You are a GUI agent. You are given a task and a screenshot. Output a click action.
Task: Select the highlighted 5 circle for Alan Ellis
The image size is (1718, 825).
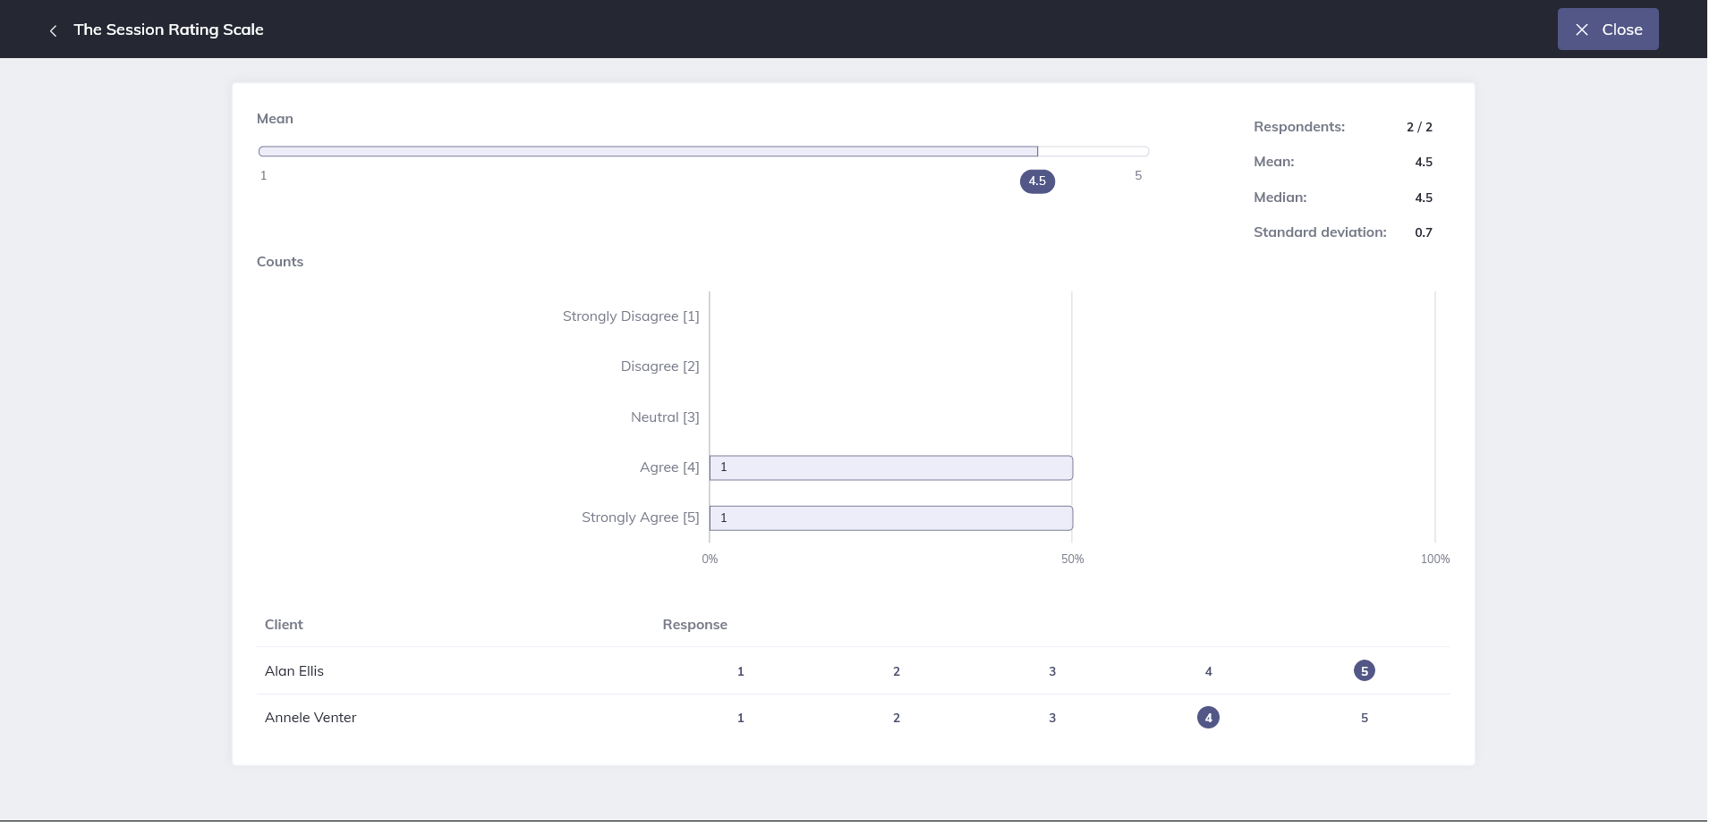coord(1364,670)
